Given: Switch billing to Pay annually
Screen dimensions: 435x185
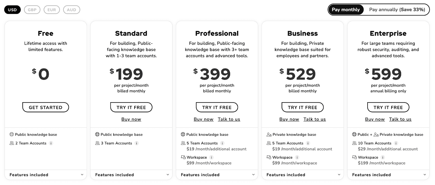Looking at the screenshot, I should 397,9.
